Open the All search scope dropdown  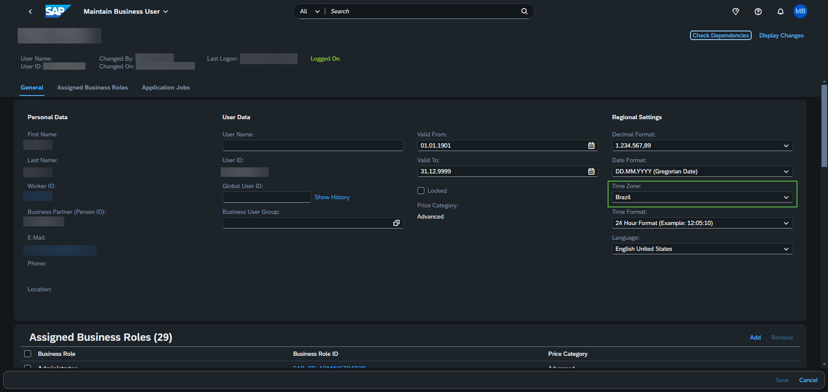pyautogui.click(x=310, y=11)
